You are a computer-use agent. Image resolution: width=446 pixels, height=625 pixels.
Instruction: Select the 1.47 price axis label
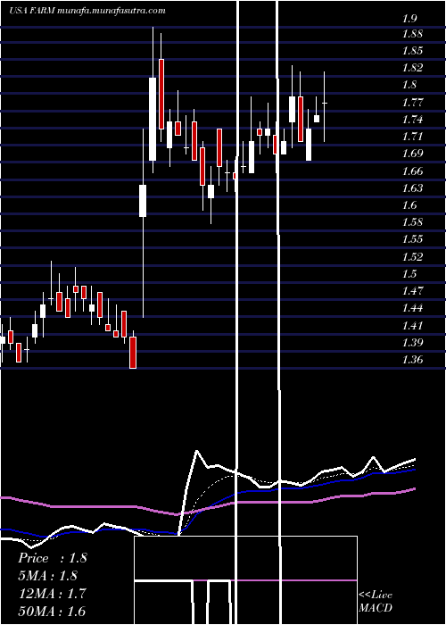tap(412, 290)
